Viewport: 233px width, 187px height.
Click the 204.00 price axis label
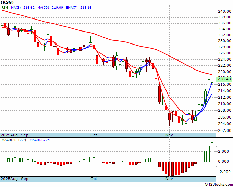(x=224, y=124)
